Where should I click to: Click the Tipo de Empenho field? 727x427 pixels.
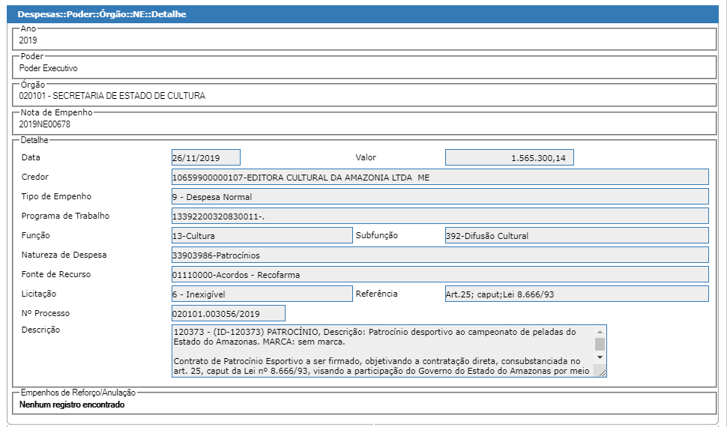coord(440,196)
